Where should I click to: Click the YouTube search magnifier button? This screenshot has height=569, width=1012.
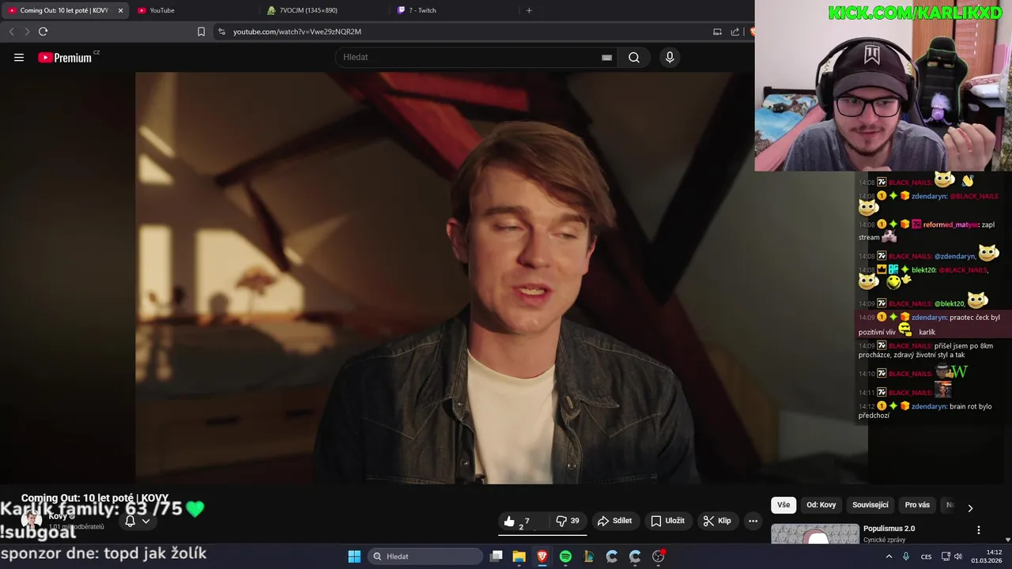click(x=634, y=57)
